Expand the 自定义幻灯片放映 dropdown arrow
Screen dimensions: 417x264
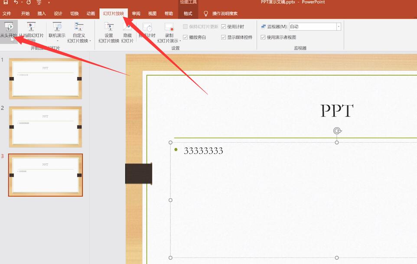pos(91,41)
